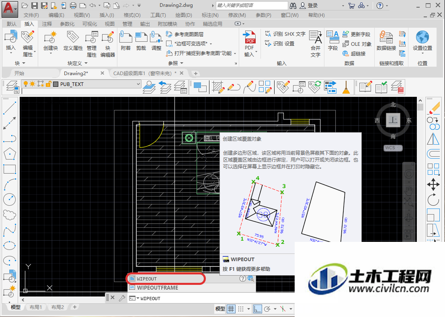Click the layer color swatch
Screen dimensions: 445x317
click(55, 84)
